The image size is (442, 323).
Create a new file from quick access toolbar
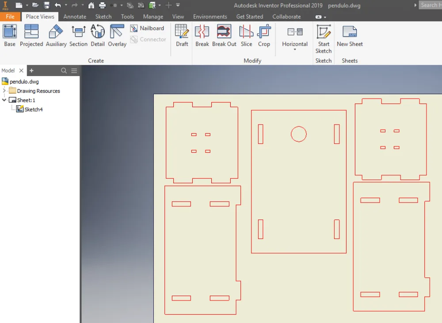tap(19, 5)
